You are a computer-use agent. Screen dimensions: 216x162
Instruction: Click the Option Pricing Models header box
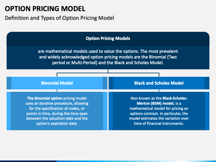(x=108, y=38)
